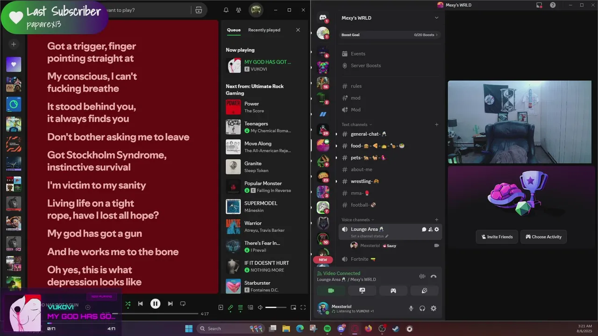Viewport: 598px width, 336px height.
Task: Open the Boost Goal progress bar
Action: (x=390, y=35)
